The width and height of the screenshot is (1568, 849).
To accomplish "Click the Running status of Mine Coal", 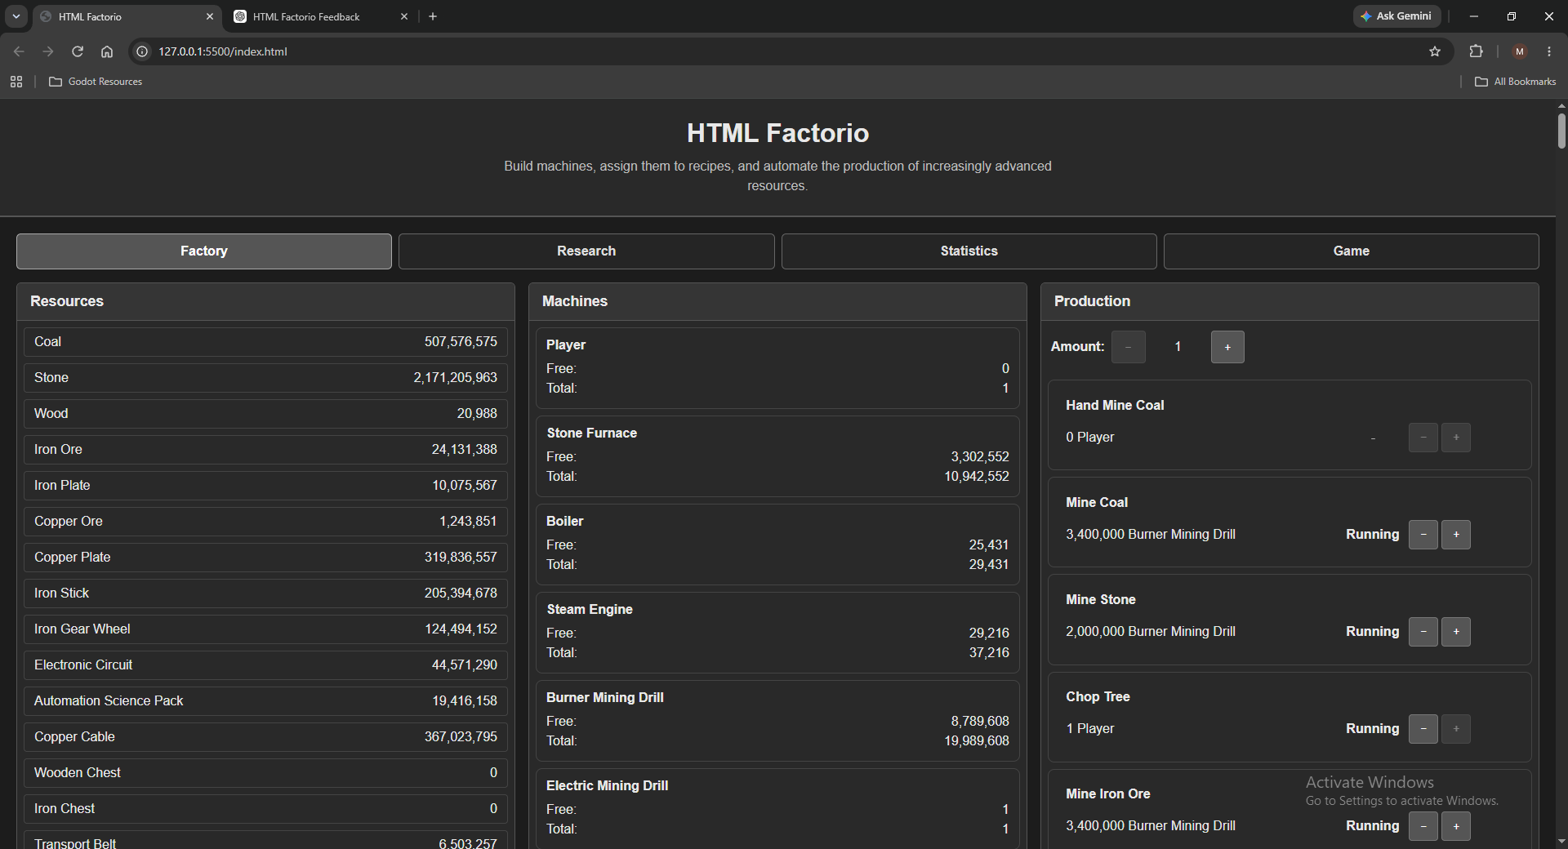I will click(x=1372, y=535).
